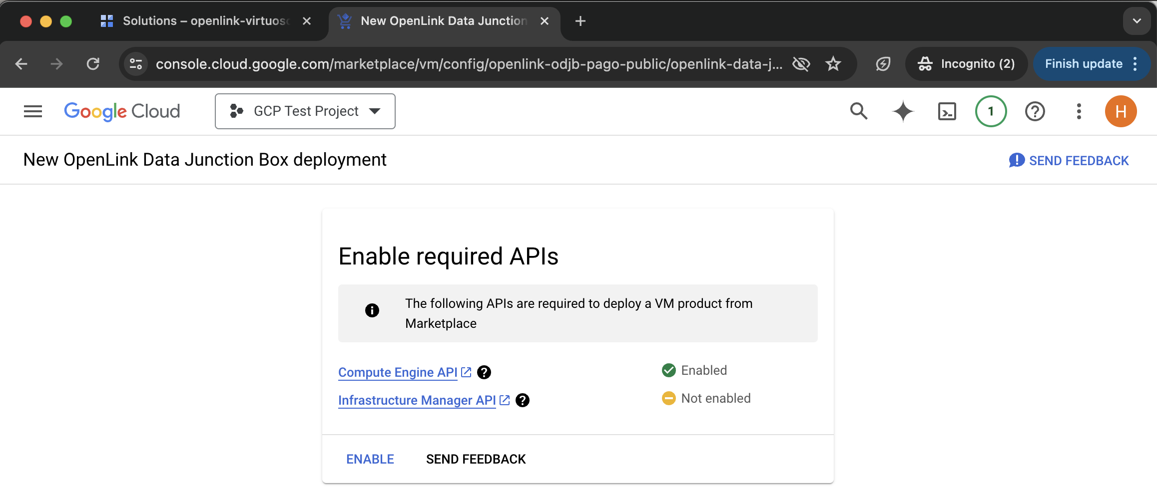Image resolution: width=1157 pixels, height=500 pixels.
Task: Click the info icon in the APIs notice
Action: pyautogui.click(x=372, y=310)
